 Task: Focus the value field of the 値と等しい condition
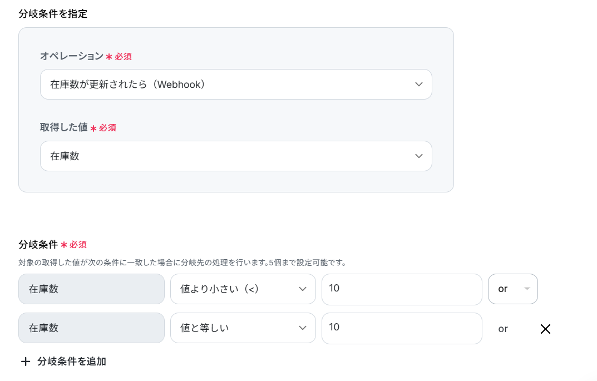click(x=401, y=328)
